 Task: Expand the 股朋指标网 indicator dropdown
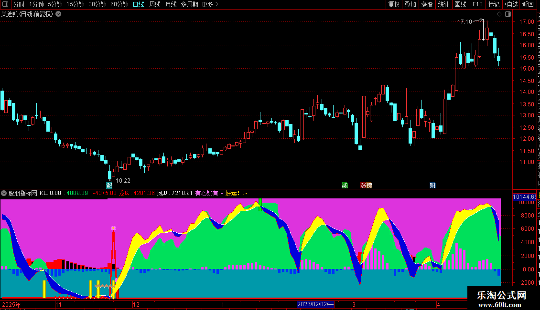(4, 193)
